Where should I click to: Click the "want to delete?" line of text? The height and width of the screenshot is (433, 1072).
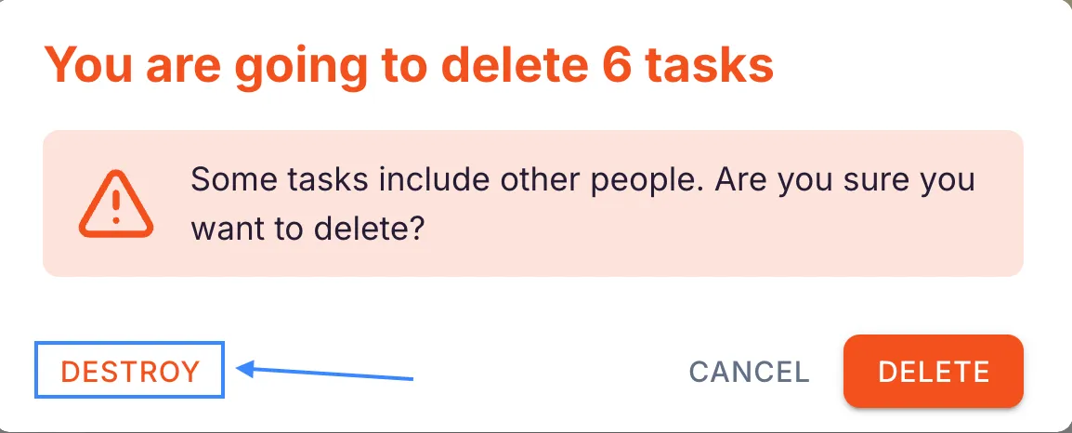(x=307, y=229)
